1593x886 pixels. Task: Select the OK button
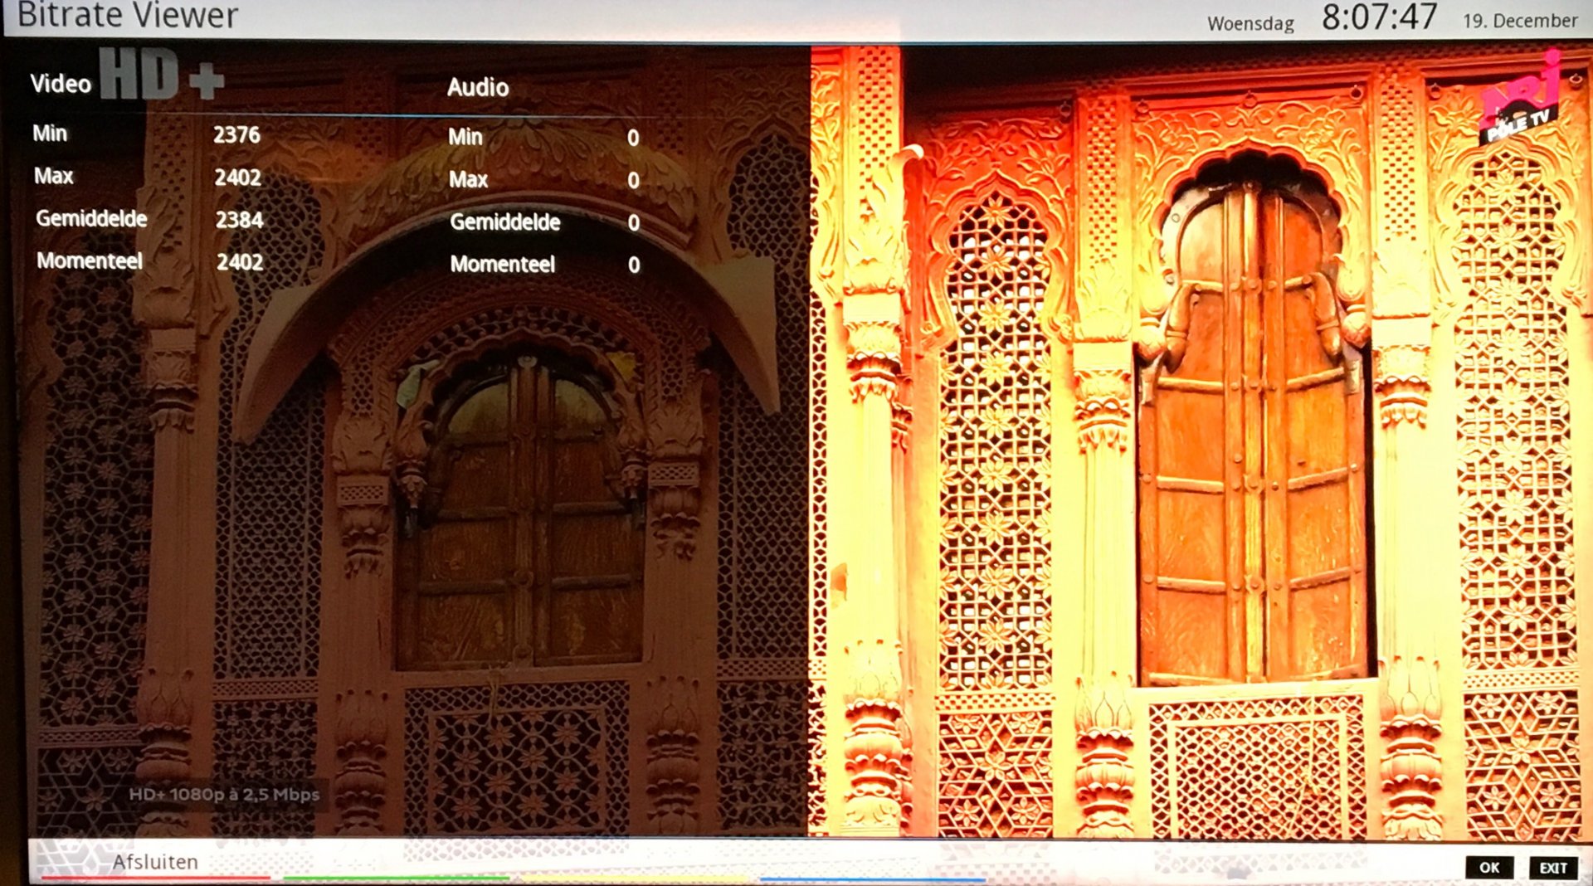coord(1489,867)
